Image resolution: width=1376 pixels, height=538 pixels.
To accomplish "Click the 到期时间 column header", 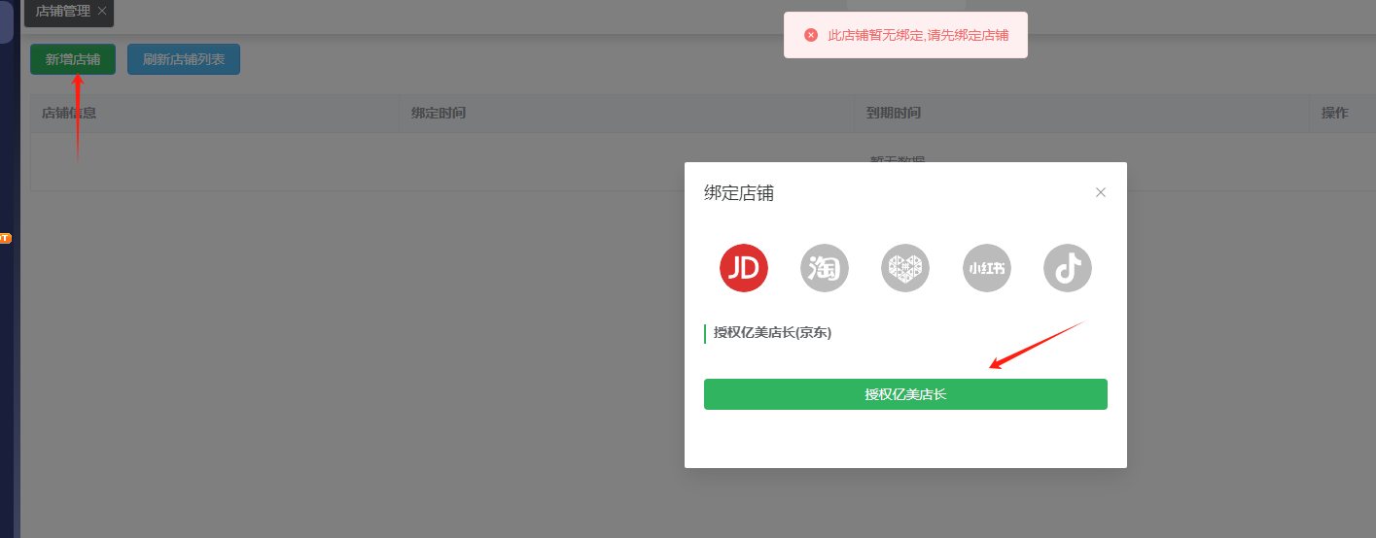I will point(894,113).
